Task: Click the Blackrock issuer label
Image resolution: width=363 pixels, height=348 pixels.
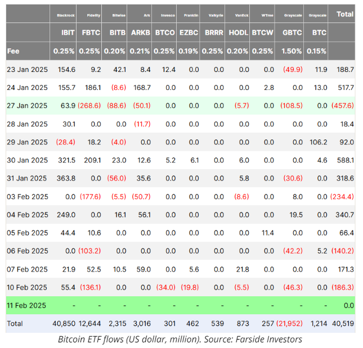Action: pyautogui.click(x=66, y=16)
